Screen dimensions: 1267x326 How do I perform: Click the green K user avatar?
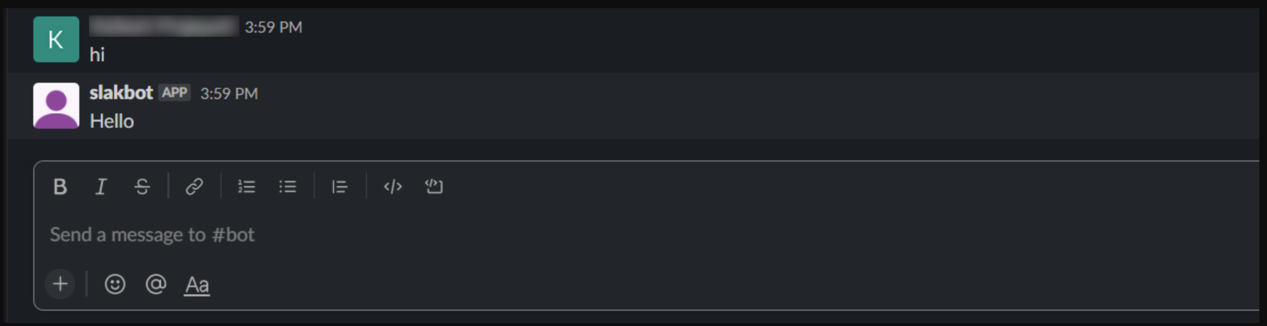click(x=56, y=39)
